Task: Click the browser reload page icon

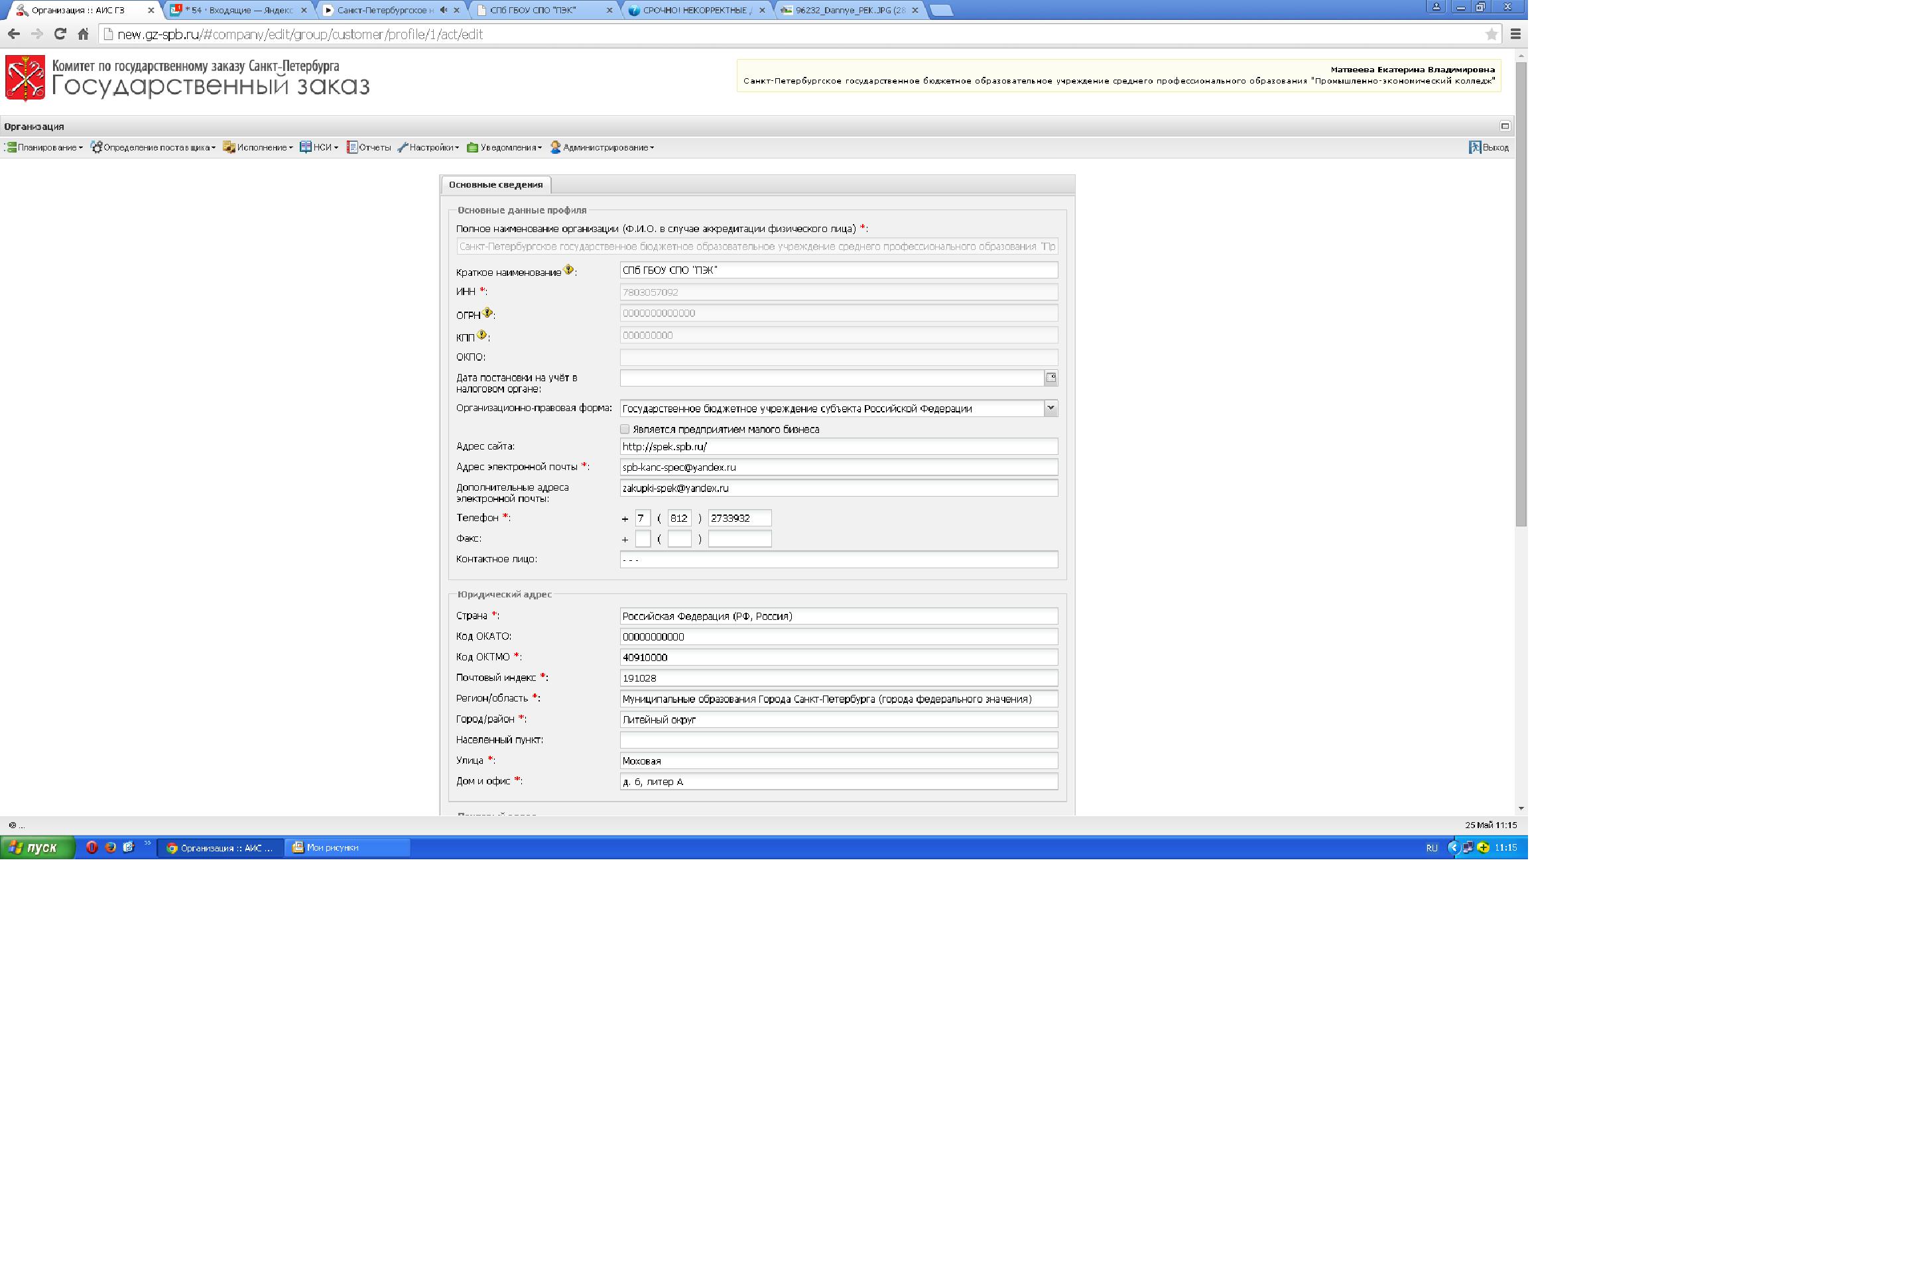Action: 60,34
